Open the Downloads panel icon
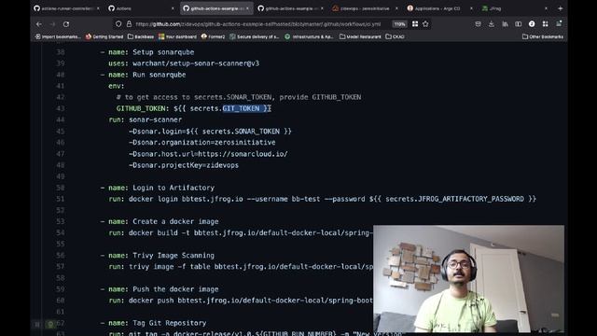 [492, 24]
